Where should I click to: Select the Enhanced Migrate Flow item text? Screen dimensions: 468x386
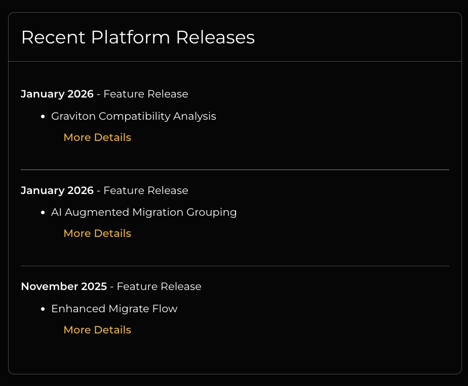(114, 309)
